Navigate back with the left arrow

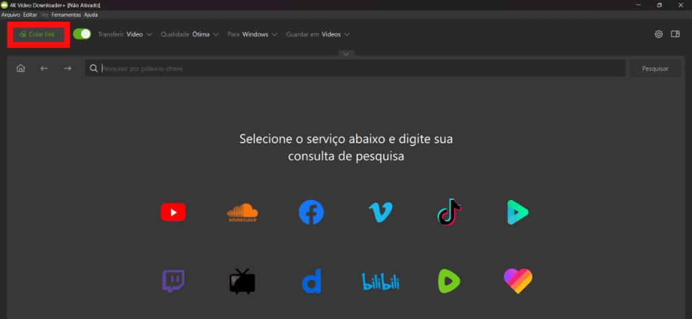44,68
